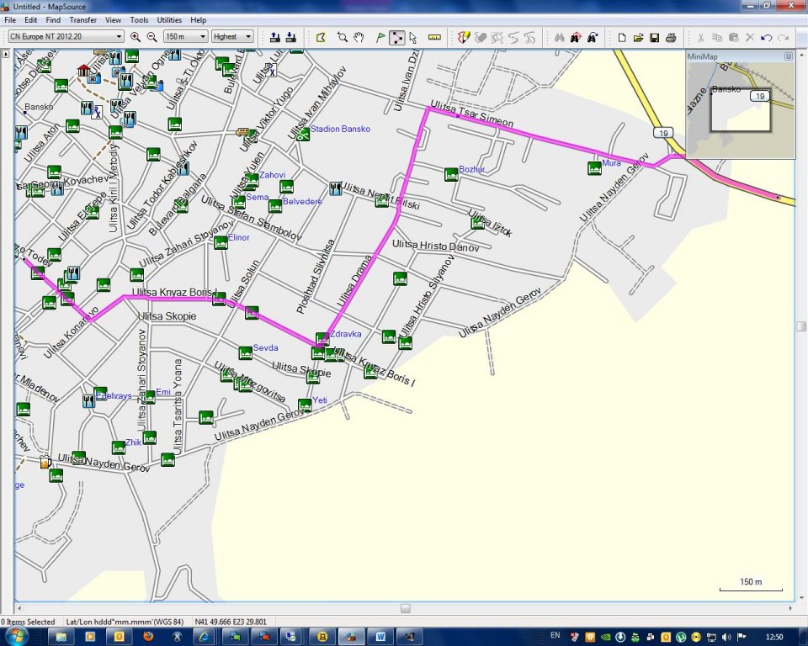The width and height of the screenshot is (808, 646).
Task: Click the Bozhur lodging marker
Action: pyautogui.click(x=451, y=174)
